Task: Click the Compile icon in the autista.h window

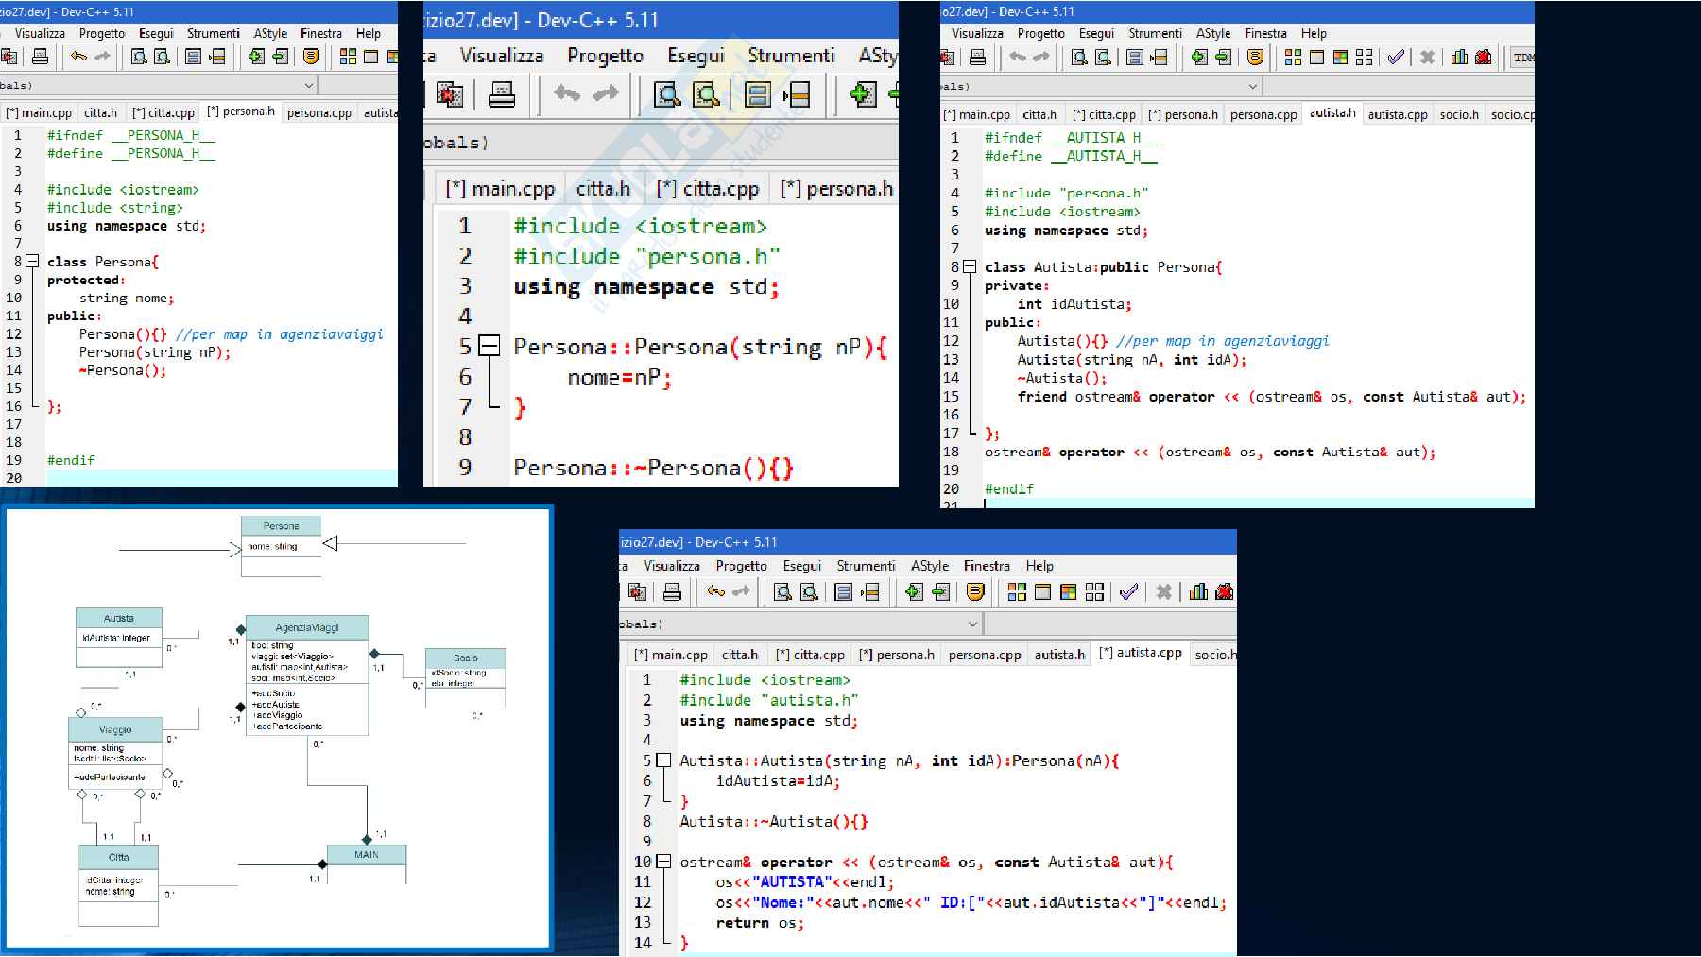Action: pos(1293,58)
